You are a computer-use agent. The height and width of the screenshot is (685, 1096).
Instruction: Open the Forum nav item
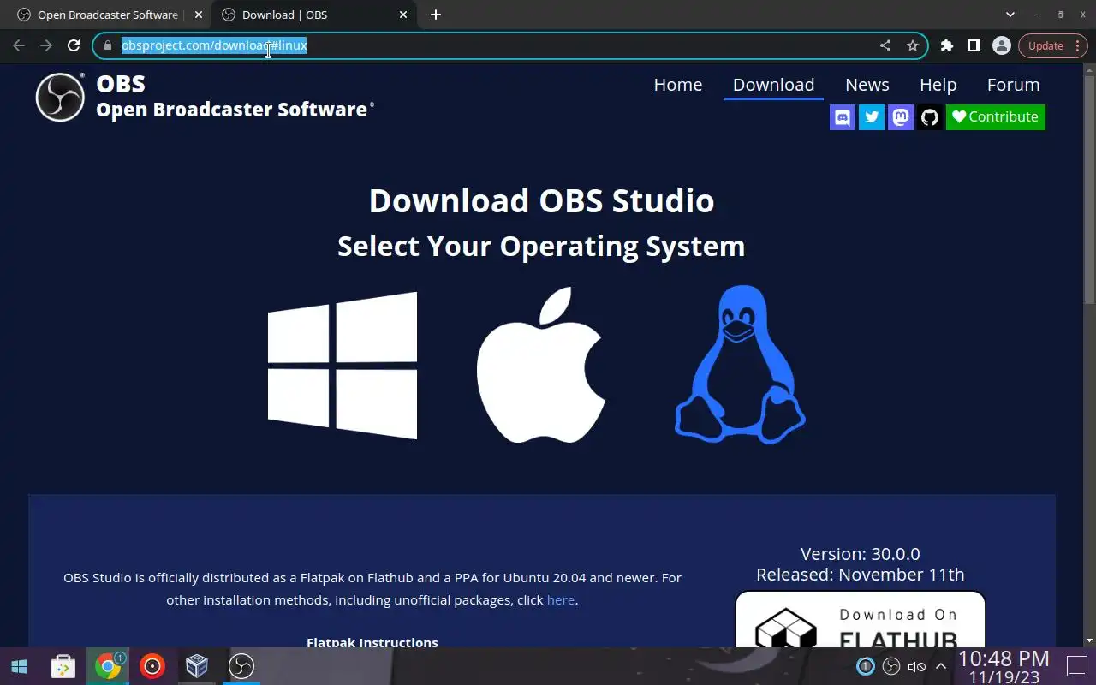[1014, 85]
